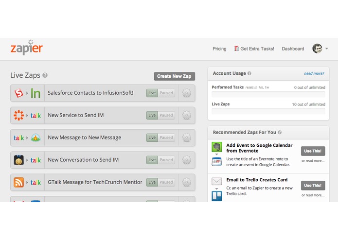This screenshot has height=240, width=338.
Task: Click Performed Tasks usage progress bar
Action: pos(268,94)
